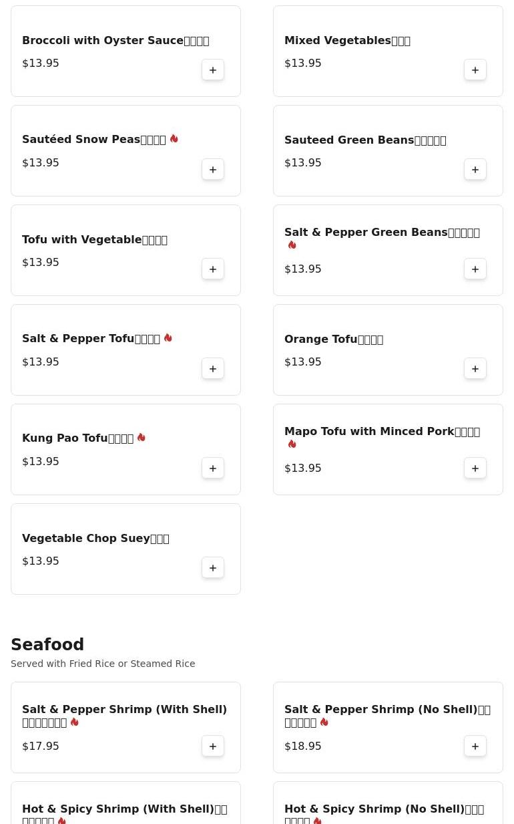This screenshot has width=514, height=824.
Task: Click the Seafood section heading
Action: pyautogui.click(x=47, y=645)
